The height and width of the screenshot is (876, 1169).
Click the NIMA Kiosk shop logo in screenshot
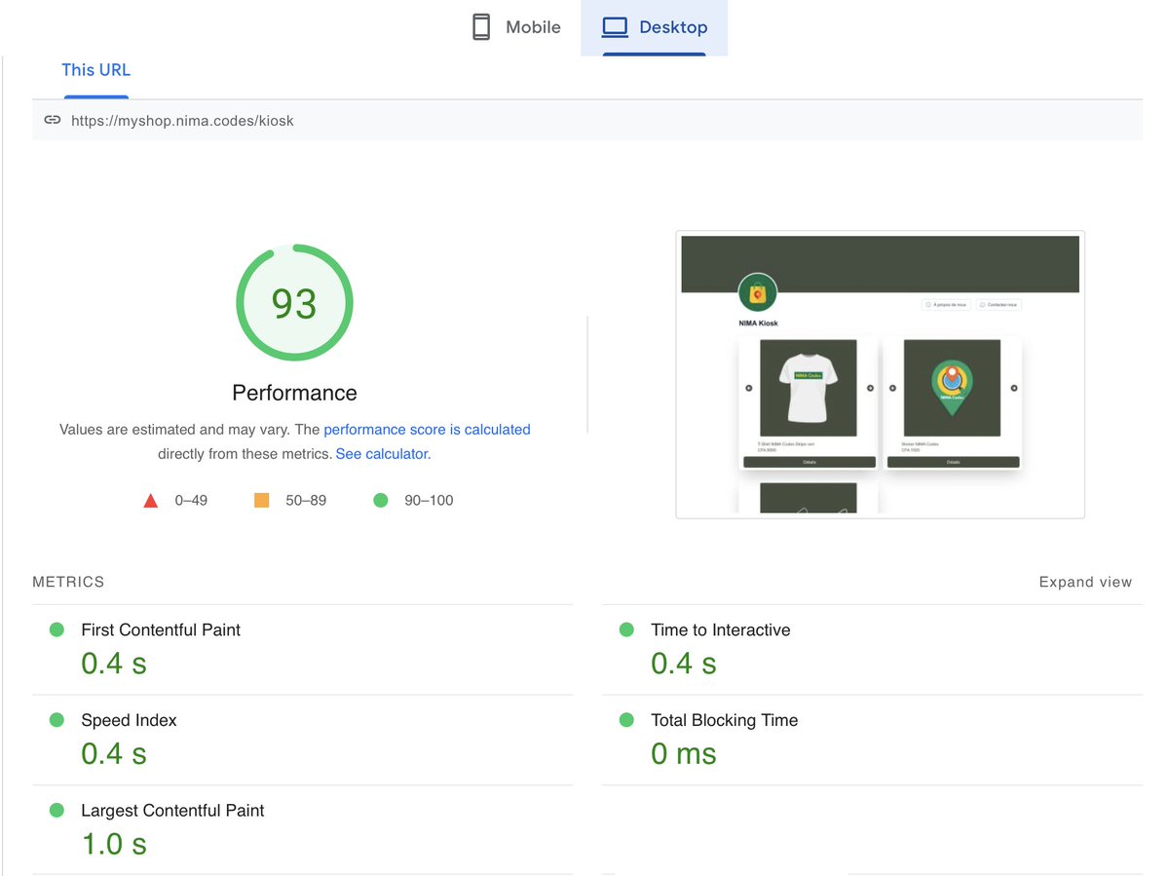(x=757, y=292)
